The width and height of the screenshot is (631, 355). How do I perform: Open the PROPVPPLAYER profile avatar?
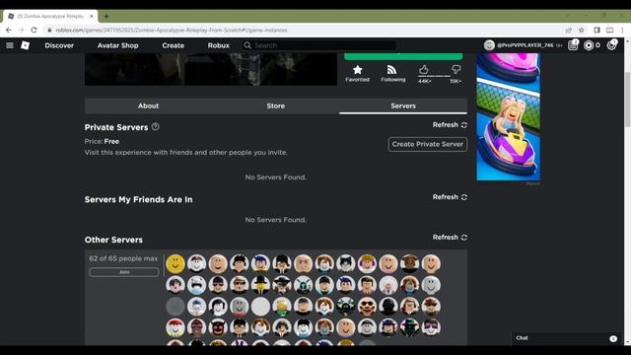tap(489, 45)
